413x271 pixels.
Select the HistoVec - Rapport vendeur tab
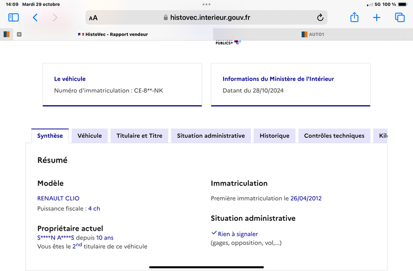(x=113, y=34)
